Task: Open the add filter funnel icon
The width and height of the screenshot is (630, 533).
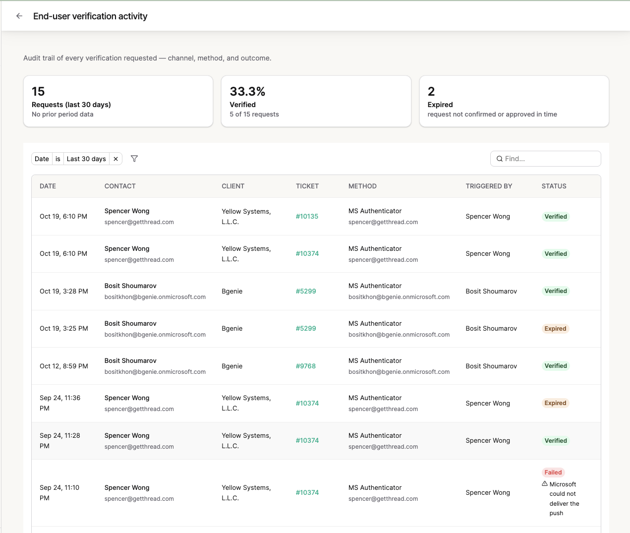Action: (x=134, y=159)
